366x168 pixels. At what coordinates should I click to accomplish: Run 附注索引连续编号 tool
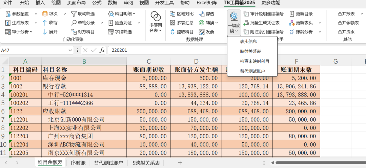tap(264, 32)
